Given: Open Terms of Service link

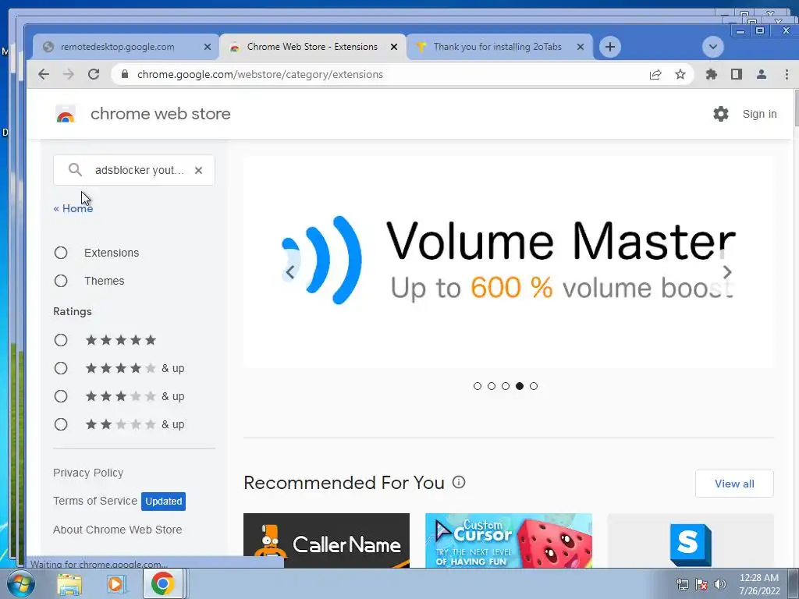Looking at the screenshot, I should click(x=94, y=501).
